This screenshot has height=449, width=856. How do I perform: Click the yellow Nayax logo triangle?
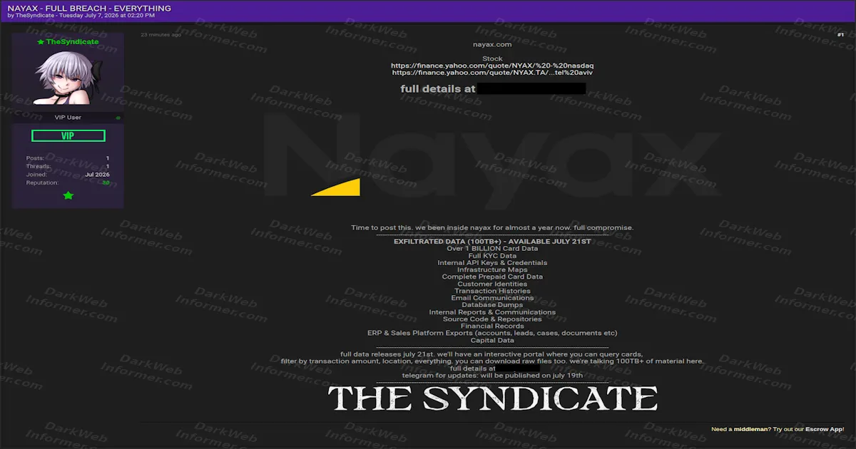(335, 187)
